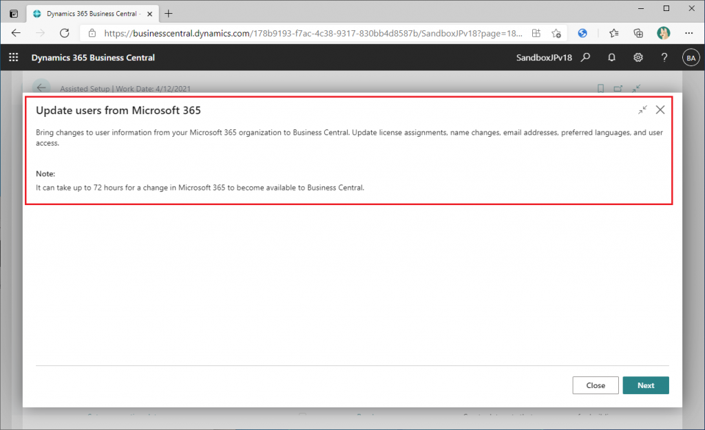This screenshot has height=430, width=705.
Task: Click the 72 hours note text
Action: (x=200, y=188)
